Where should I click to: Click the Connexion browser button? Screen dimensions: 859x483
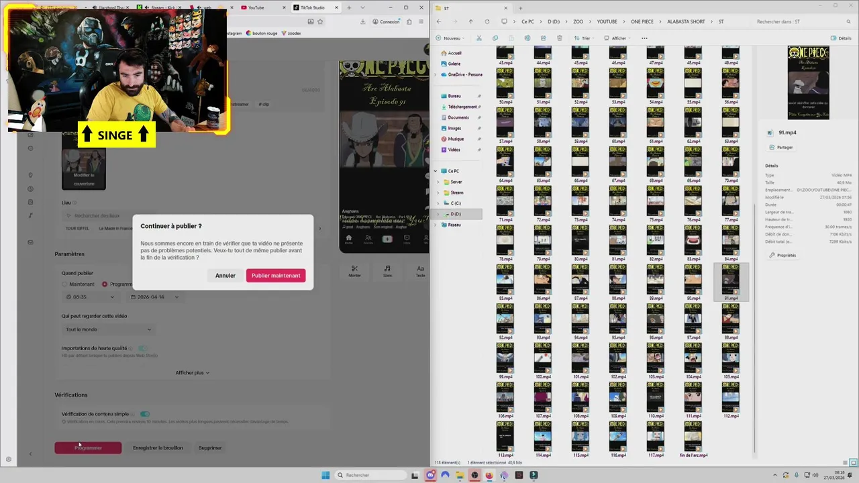coord(386,21)
